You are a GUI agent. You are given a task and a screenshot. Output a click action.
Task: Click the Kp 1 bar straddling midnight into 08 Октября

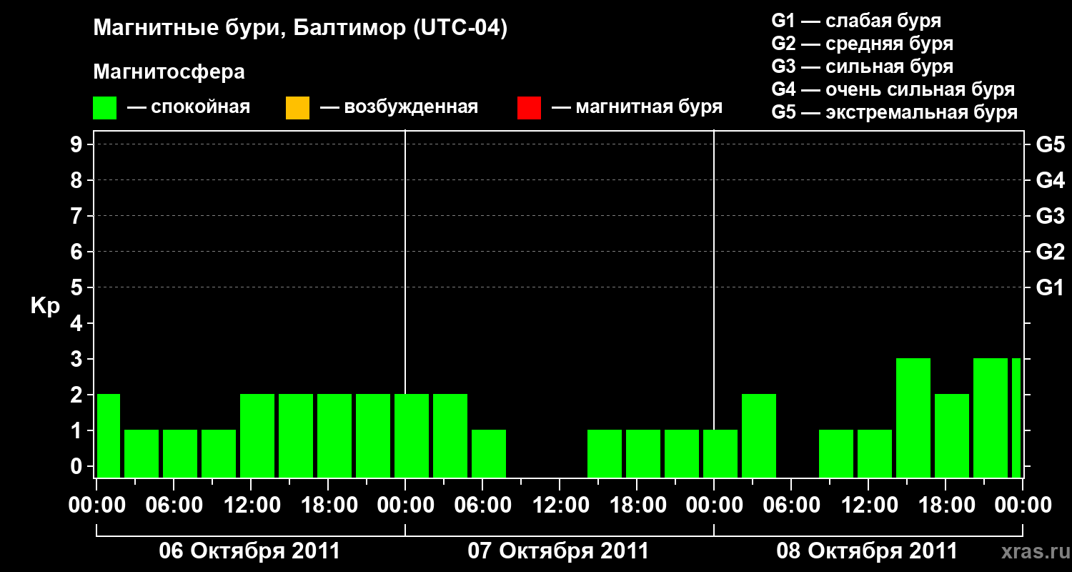tap(720, 453)
